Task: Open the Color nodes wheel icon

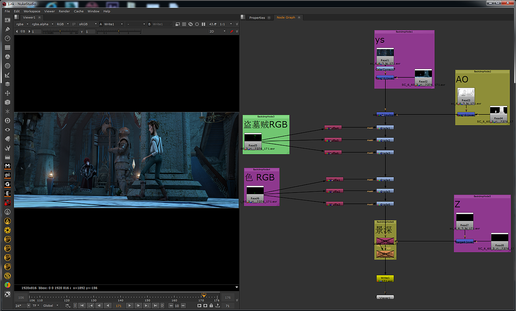Action: 7,56
